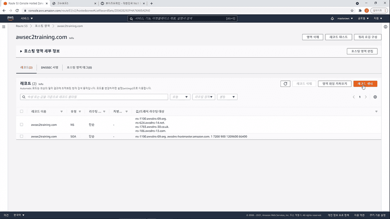Refresh the records list
The width and height of the screenshot is (390, 219).
coord(285,84)
